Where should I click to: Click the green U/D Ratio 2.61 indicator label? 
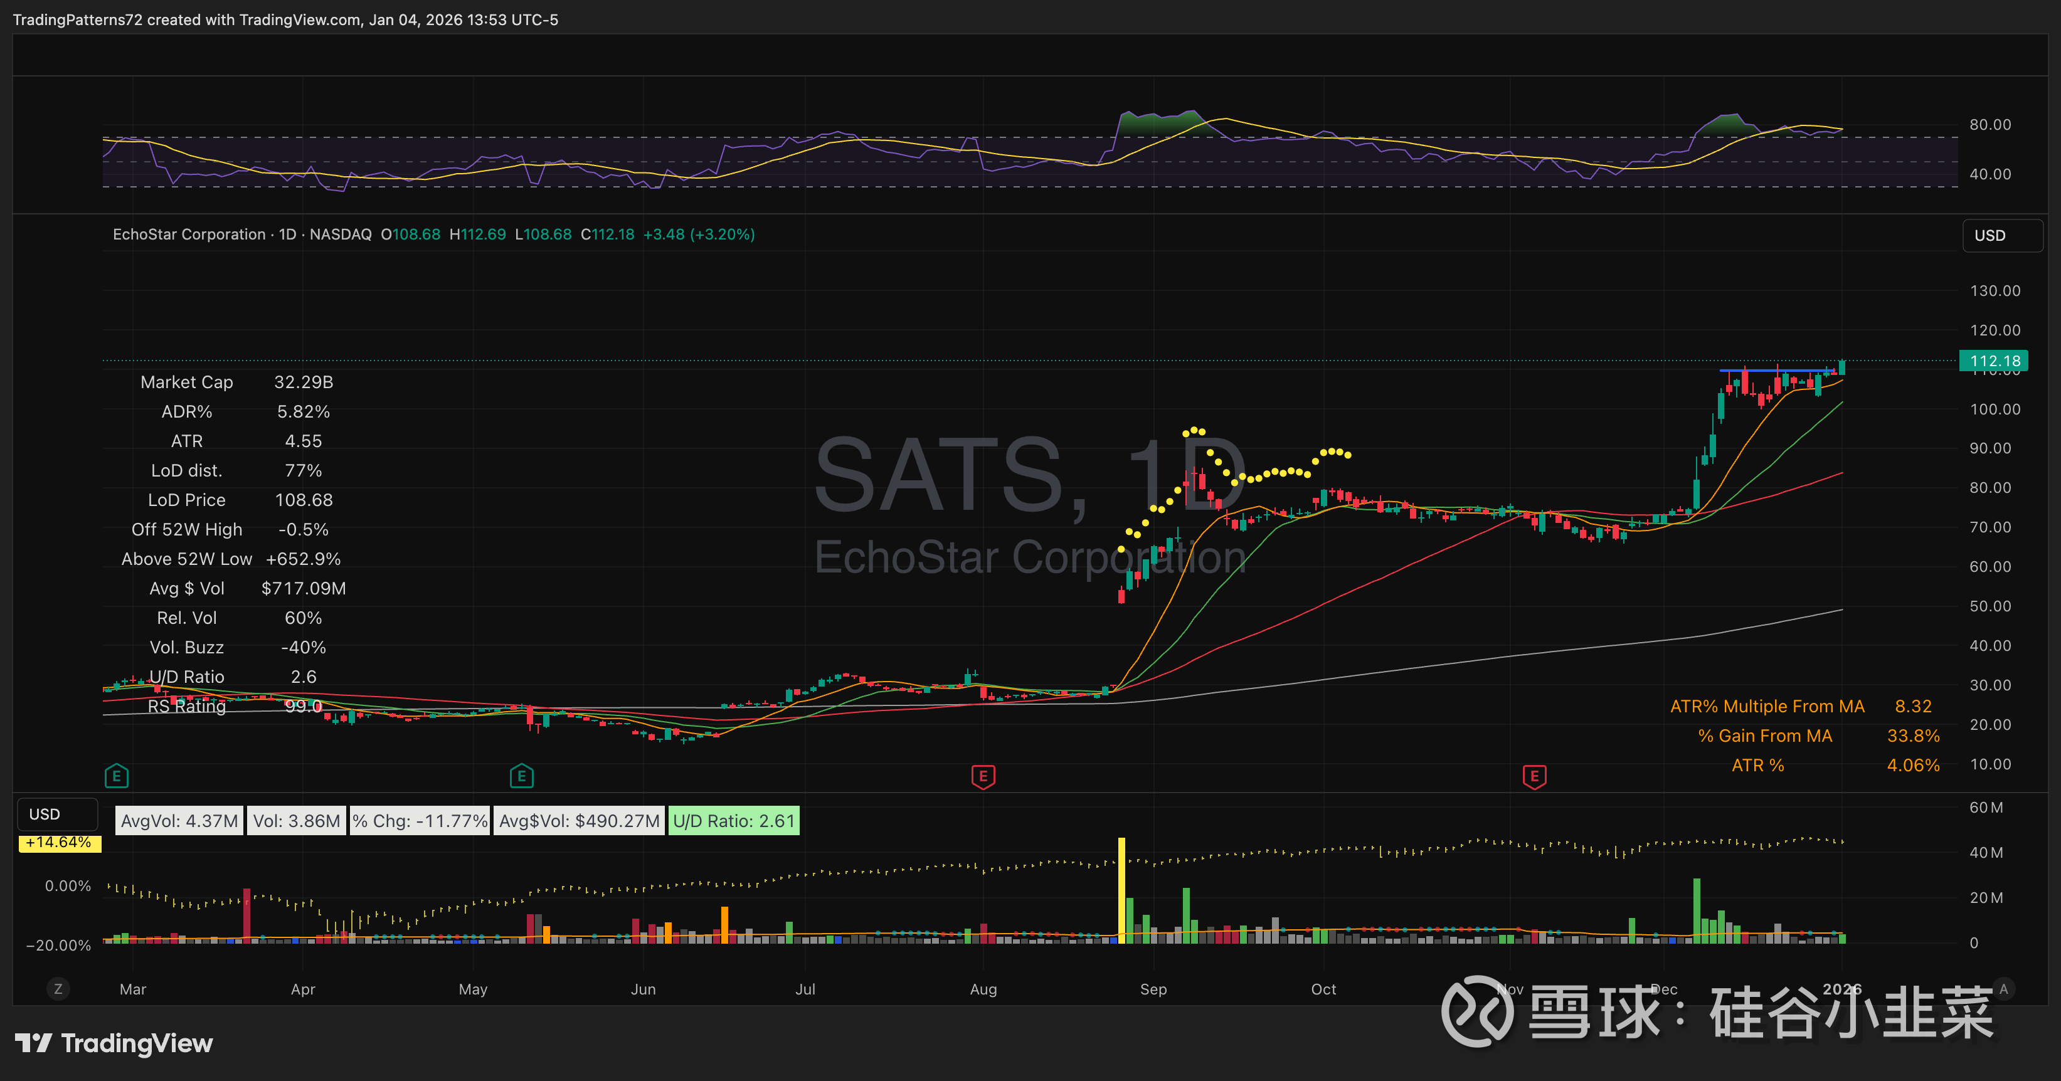734,821
